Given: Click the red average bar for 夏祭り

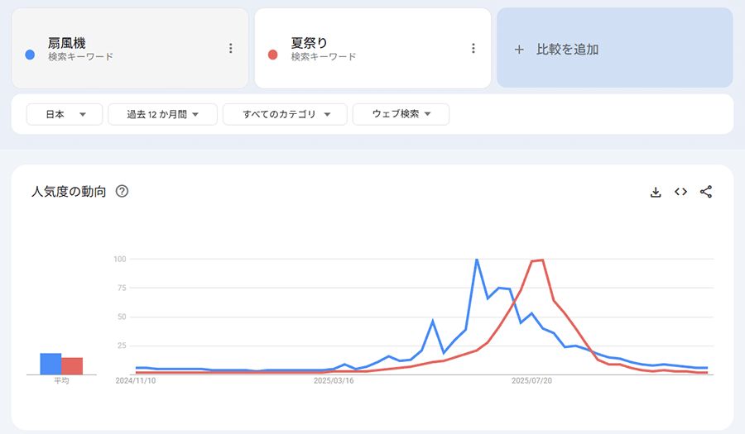Looking at the screenshot, I should [72, 366].
